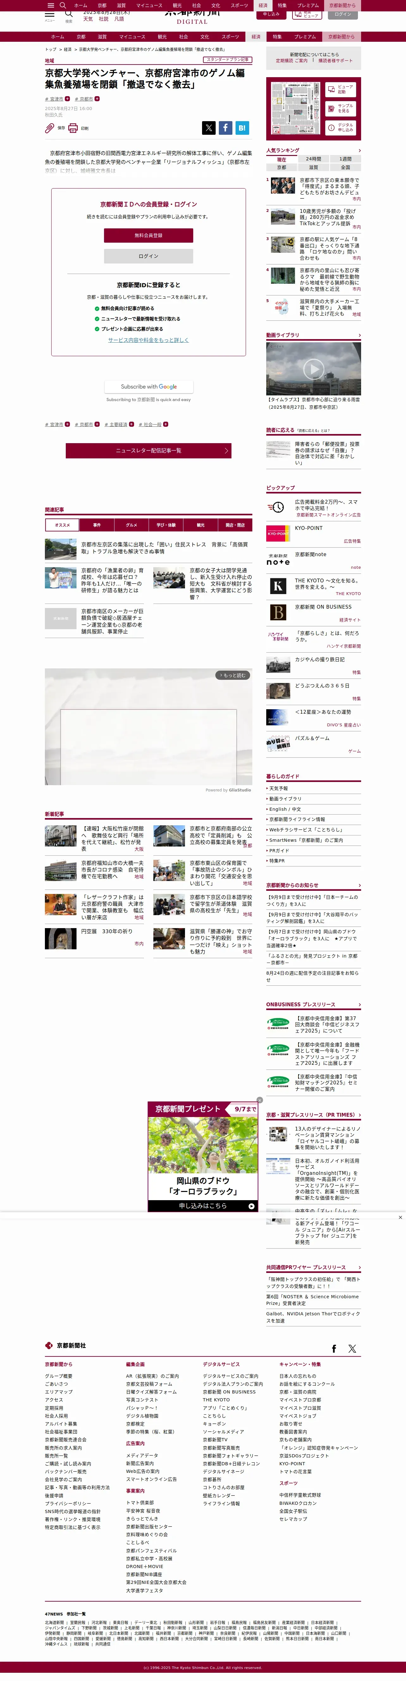Click the note logo in ピックアップ list

[x=278, y=560]
